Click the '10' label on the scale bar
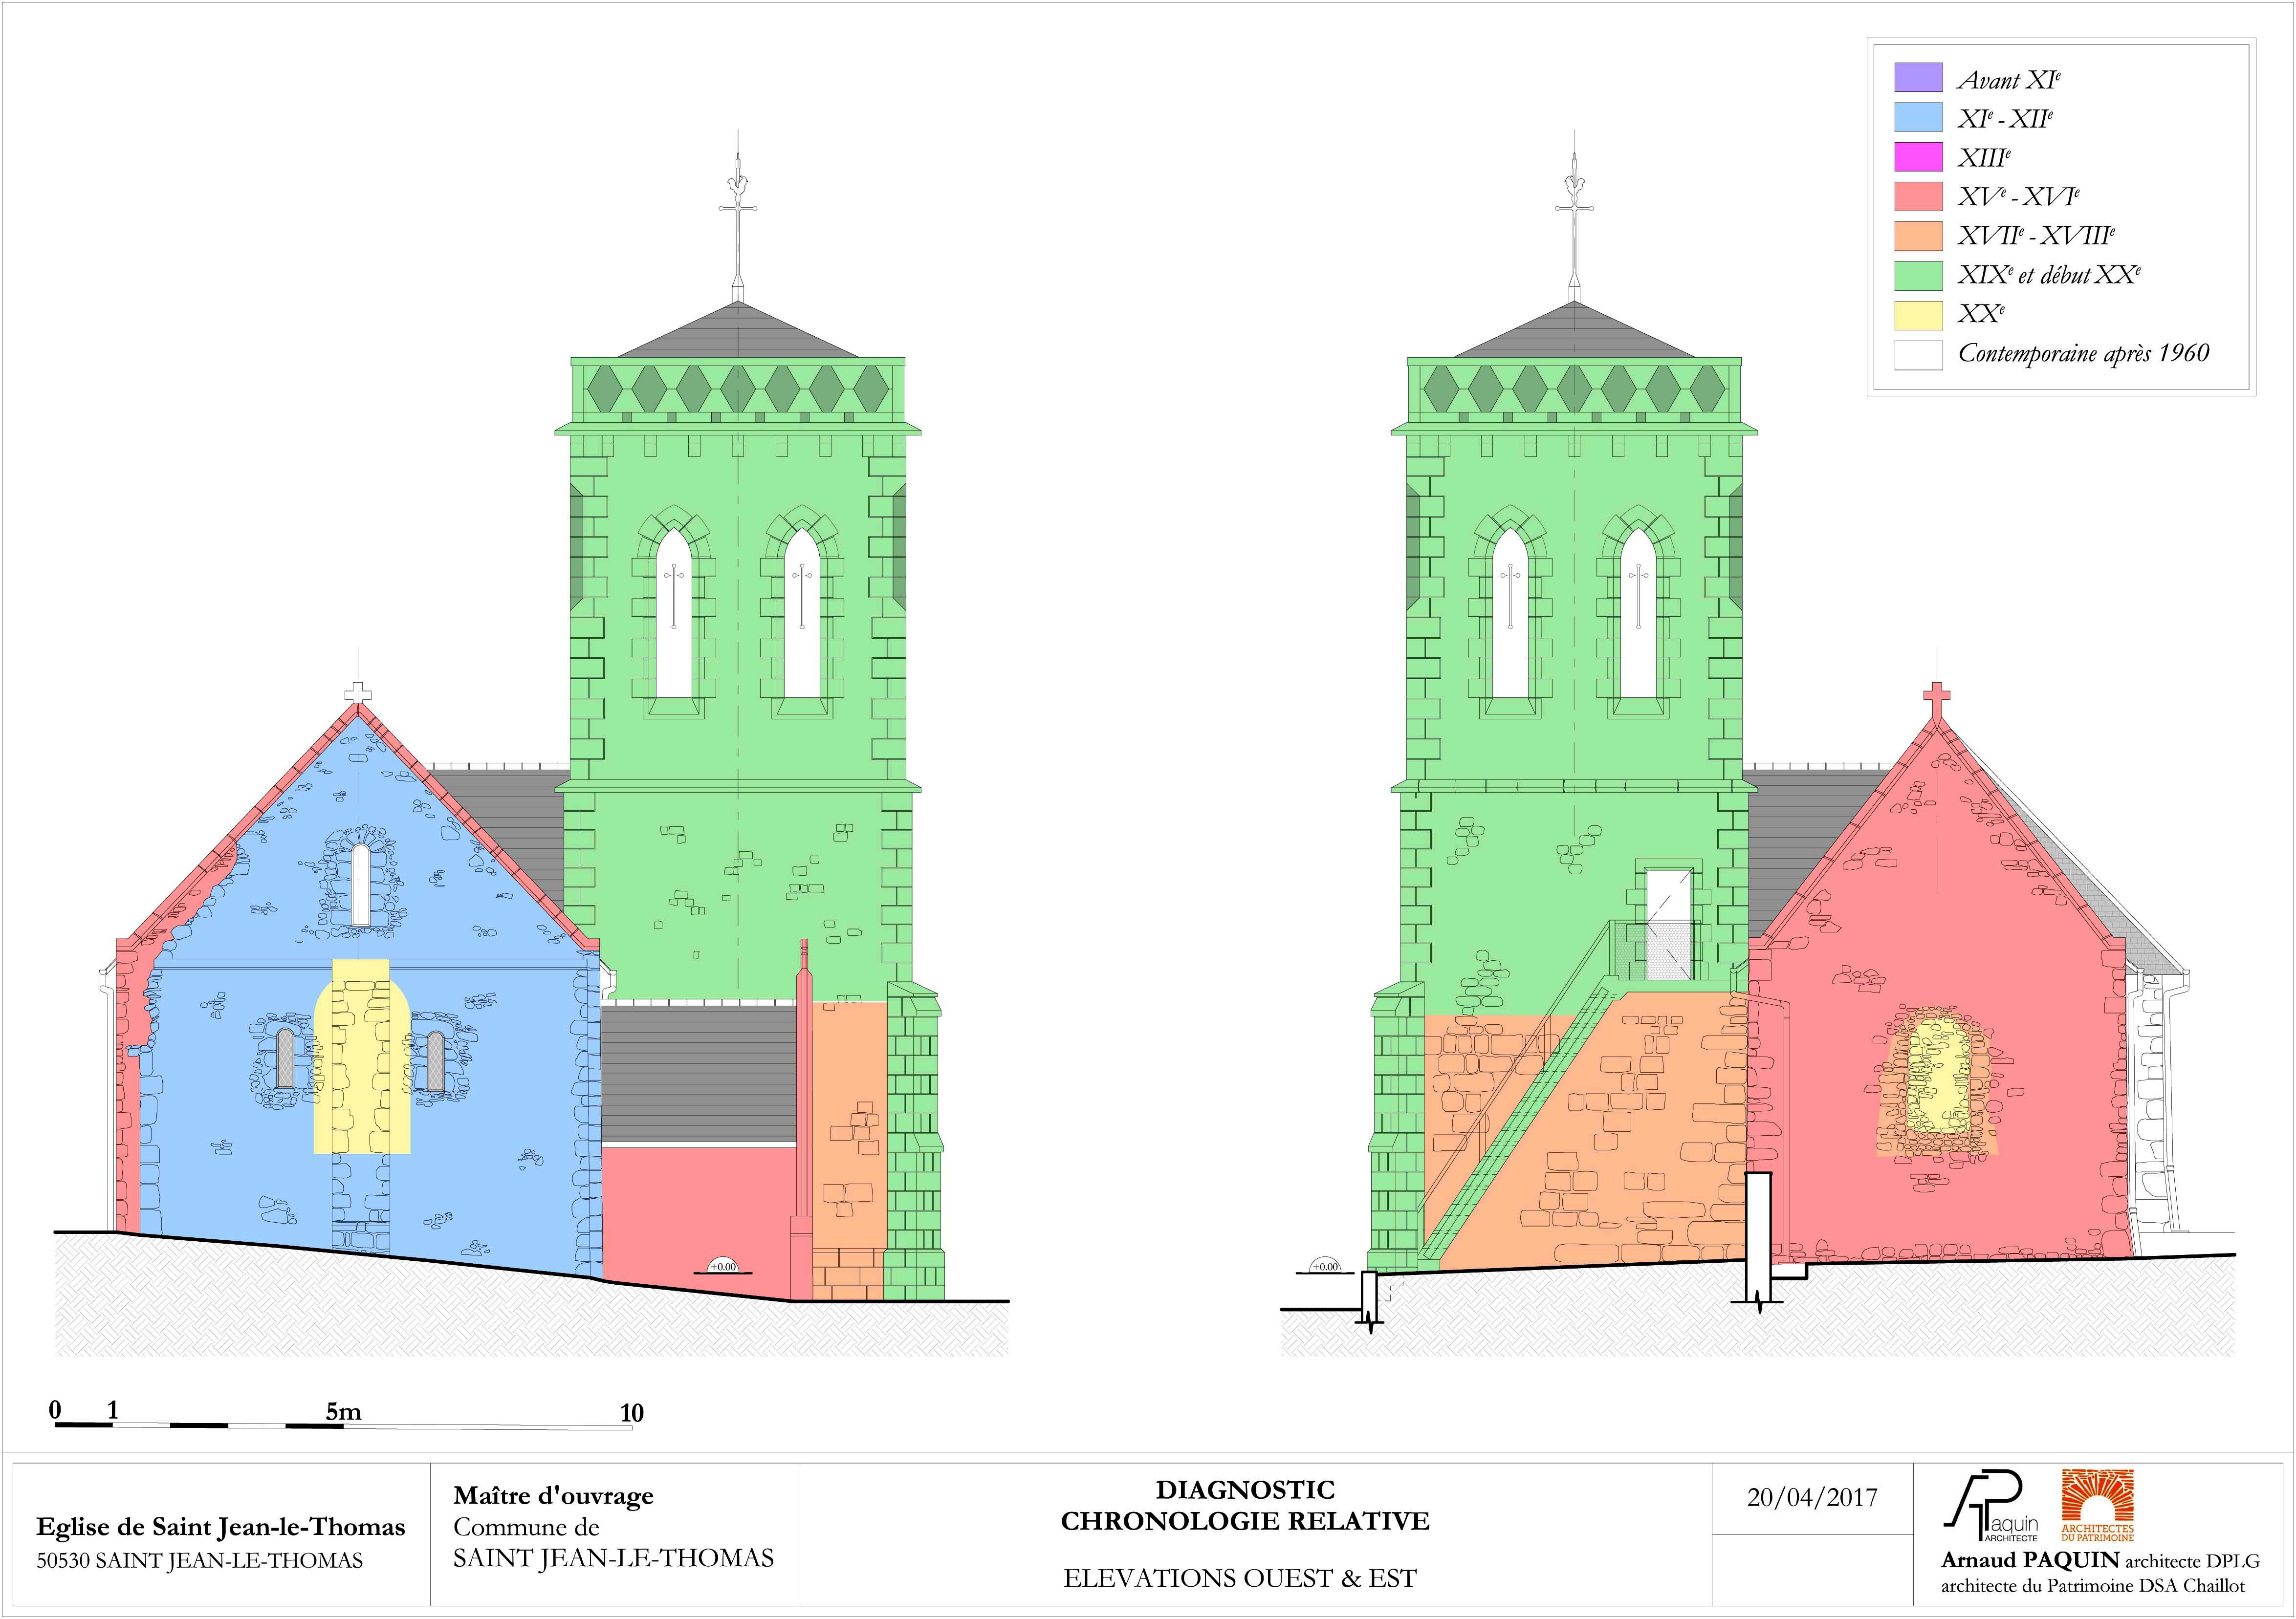This screenshot has width=2296, height=1619. pos(631,1413)
